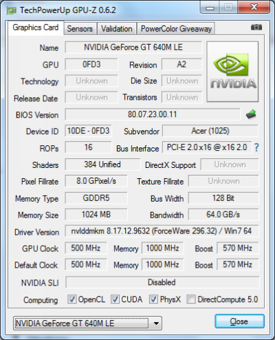Enable the DirectCompute 5.0 checkbox
Image resolution: width=275 pixels, height=340 pixels.
191,299
